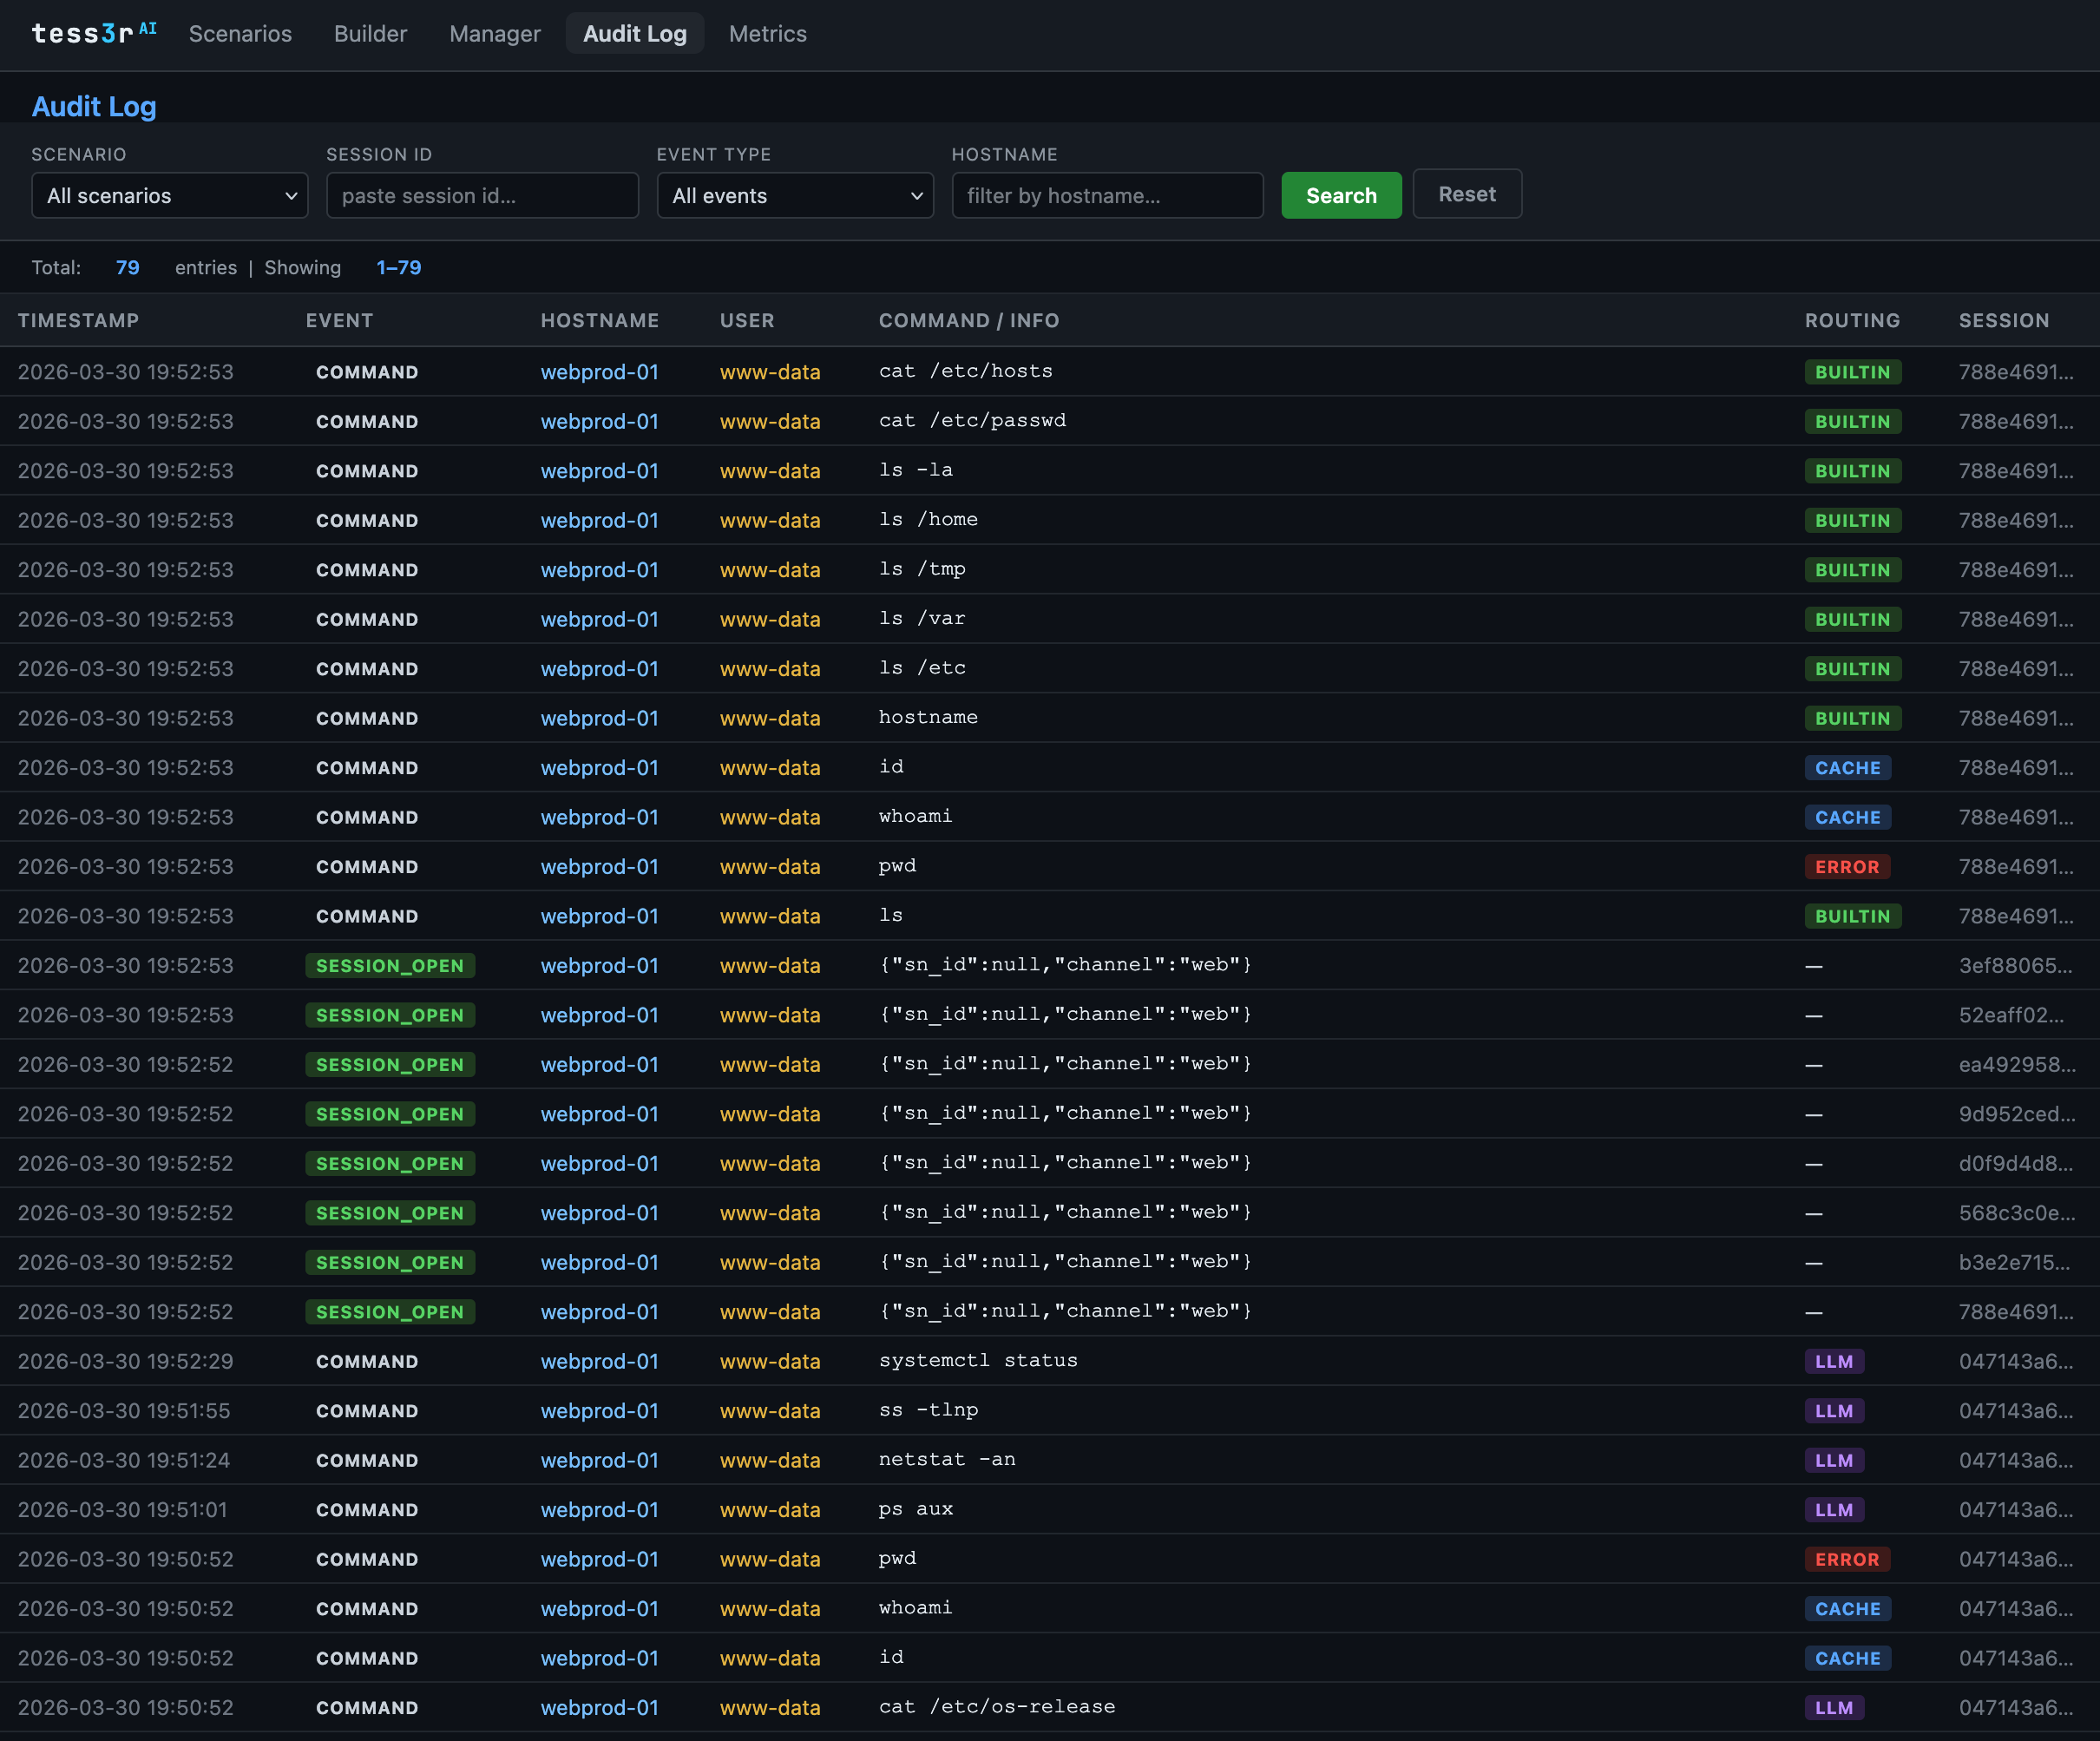Click the green Search button

tap(1341, 195)
